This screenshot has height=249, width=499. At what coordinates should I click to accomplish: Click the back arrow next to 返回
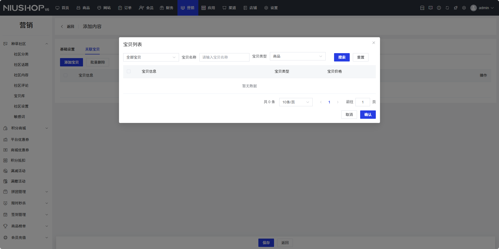[62, 27]
